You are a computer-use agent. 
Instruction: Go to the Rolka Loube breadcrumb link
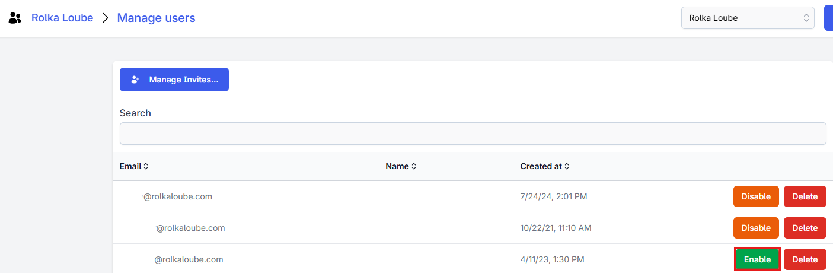point(62,18)
